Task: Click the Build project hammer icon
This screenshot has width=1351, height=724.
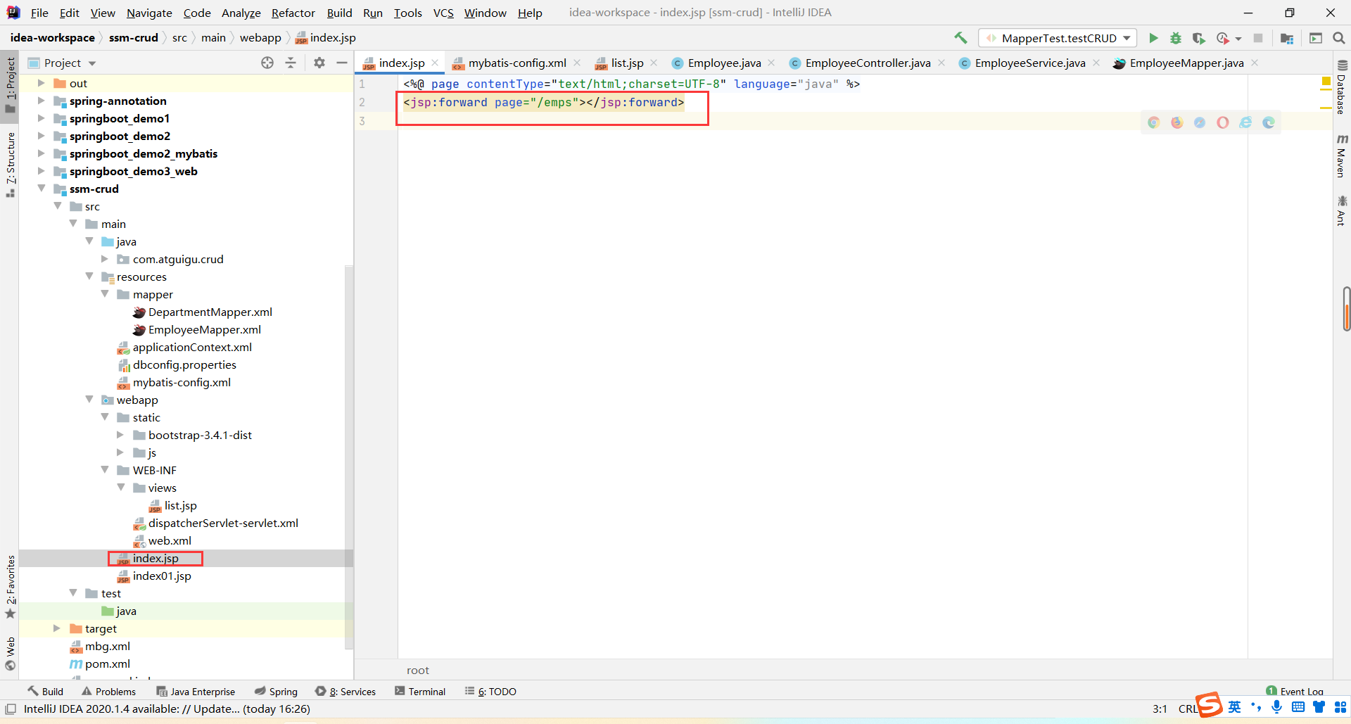Action: (x=960, y=38)
